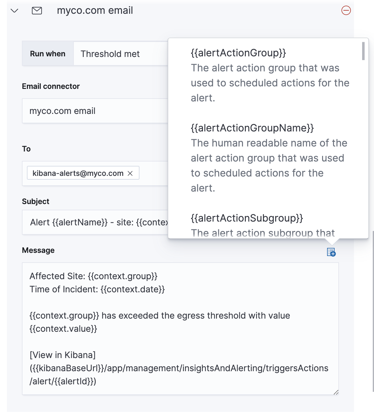
Task: Select the {{alertActionGroupName}} variable
Action: (252, 128)
